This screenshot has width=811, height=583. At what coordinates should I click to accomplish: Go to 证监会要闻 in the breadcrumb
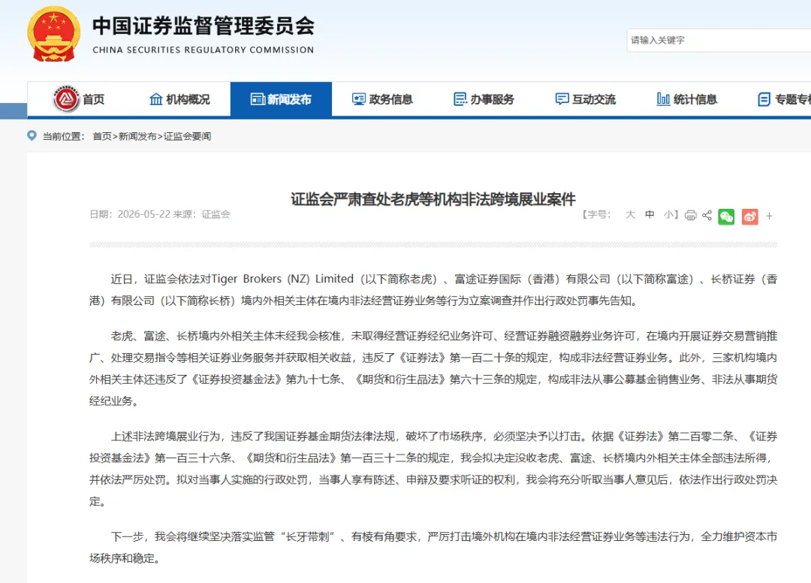pyautogui.click(x=187, y=137)
